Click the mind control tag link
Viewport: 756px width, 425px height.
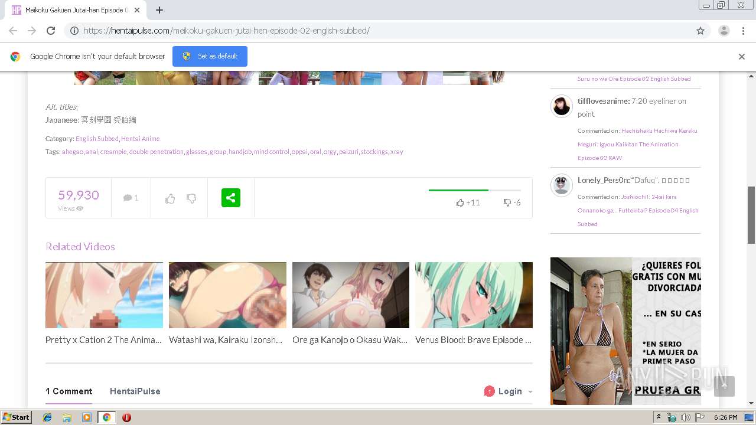pos(272,152)
